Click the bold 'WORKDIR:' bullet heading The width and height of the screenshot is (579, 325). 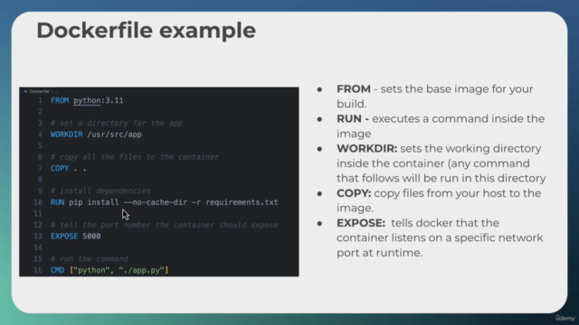click(366, 148)
